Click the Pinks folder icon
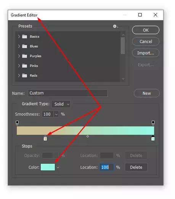 (24, 66)
